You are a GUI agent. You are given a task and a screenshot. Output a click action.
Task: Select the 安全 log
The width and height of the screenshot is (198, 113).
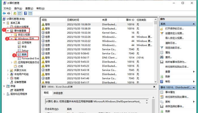tap(24, 47)
